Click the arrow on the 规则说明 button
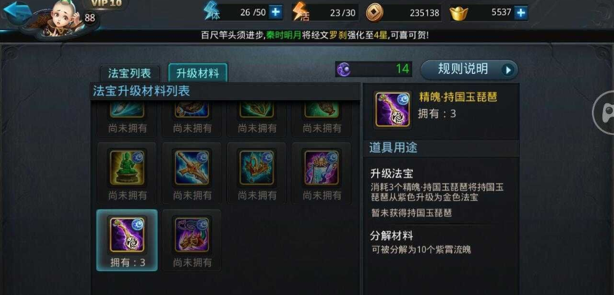Viewport: 614px width, 295px height. [508, 70]
